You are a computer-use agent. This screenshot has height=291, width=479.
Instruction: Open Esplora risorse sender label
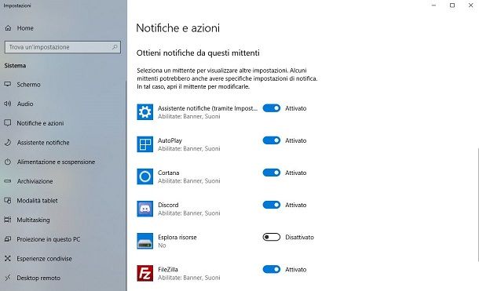pos(177,238)
